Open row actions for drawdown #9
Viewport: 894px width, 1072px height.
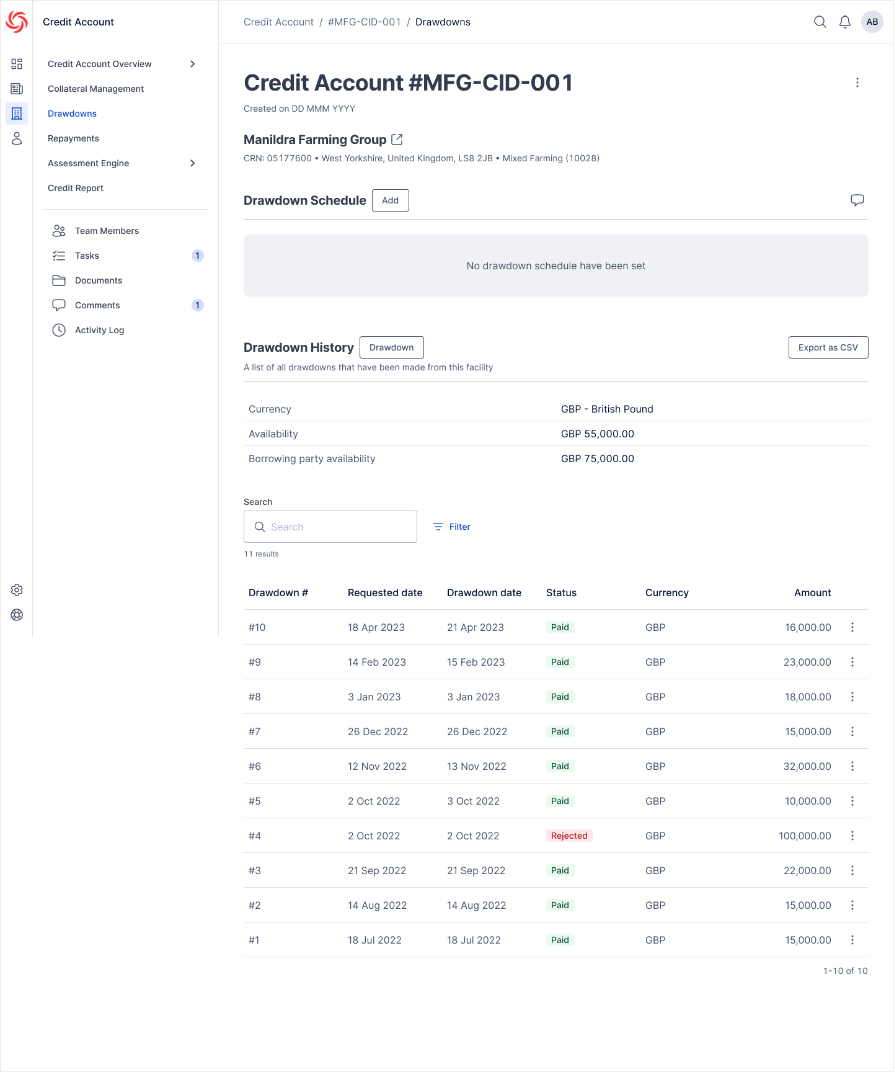click(852, 662)
